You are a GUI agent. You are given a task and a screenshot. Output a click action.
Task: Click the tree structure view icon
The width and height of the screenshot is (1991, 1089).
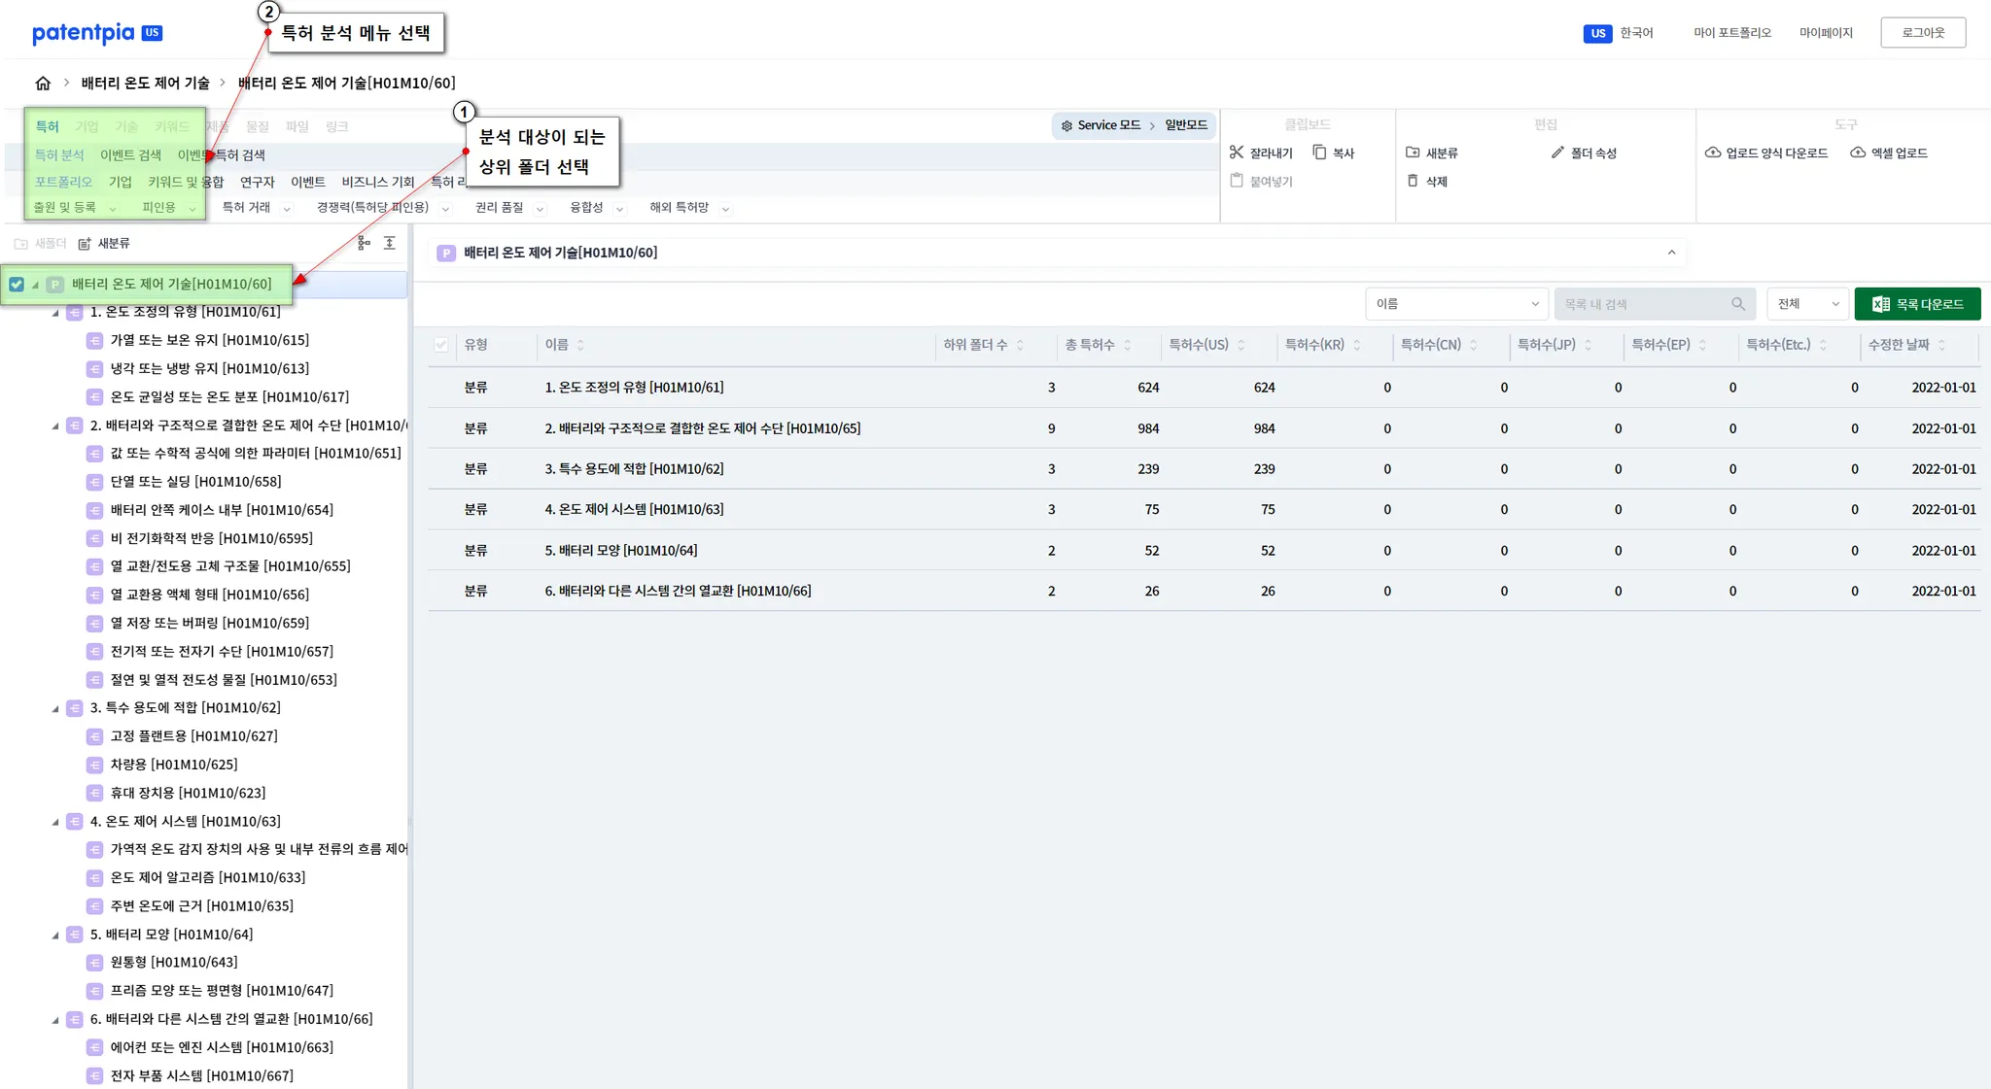tap(364, 243)
